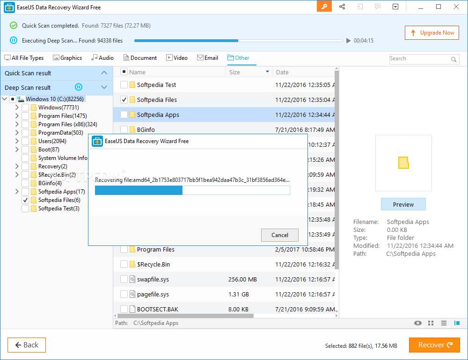Switch to the Email tab
Image resolution: width=468 pixels, height=360 pixels.
207,58
